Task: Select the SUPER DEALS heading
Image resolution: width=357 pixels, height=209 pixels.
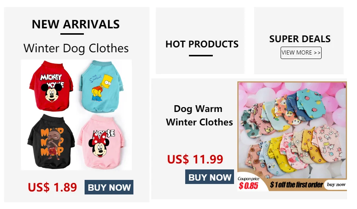Action: 300,39
